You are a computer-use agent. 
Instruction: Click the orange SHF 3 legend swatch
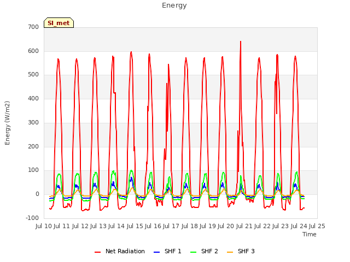coord(230,252)
